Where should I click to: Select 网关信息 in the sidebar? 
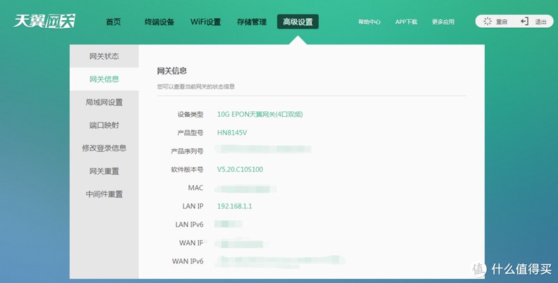[x=104, y=79]
